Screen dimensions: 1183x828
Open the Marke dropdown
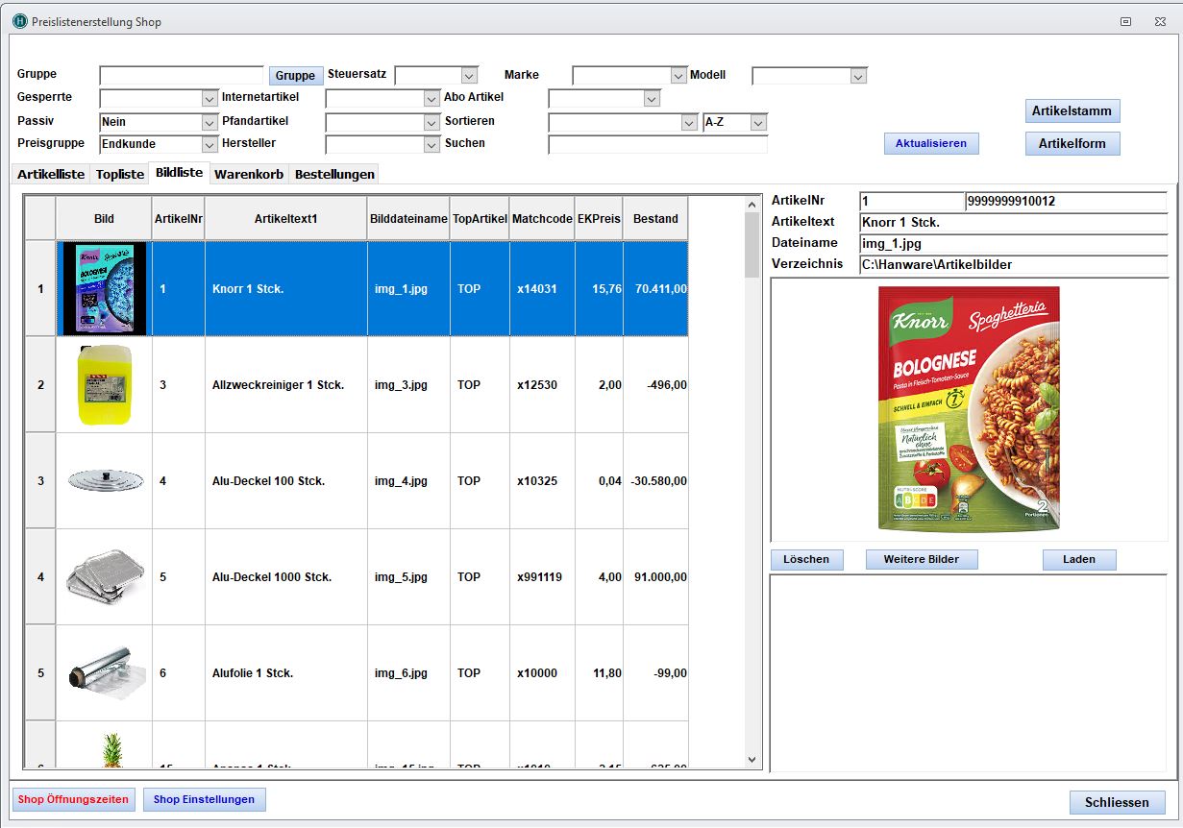[678, 76]
